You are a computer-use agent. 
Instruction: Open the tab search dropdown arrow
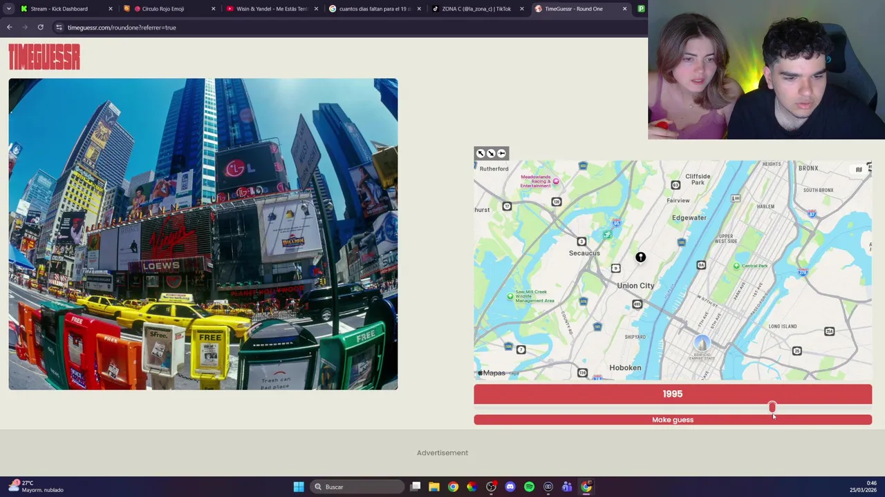(8, 9)
